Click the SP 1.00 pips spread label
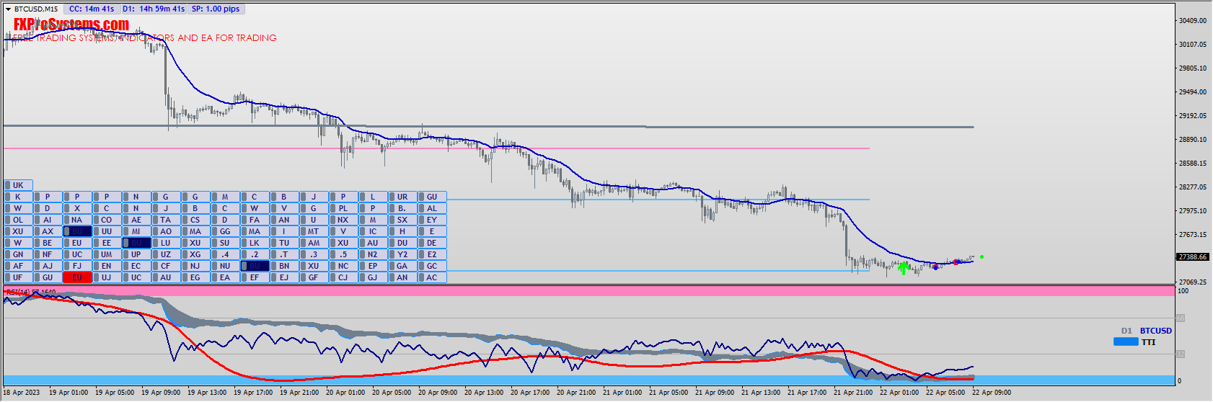Screen dimensions: 1213x402 click(x=216, y=9)
